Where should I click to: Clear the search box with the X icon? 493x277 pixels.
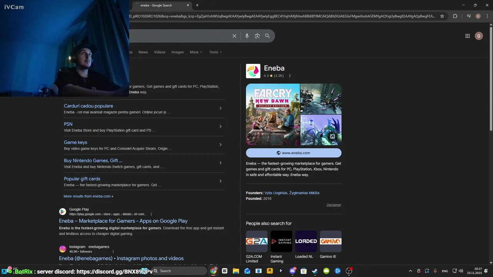coord(234,36)
